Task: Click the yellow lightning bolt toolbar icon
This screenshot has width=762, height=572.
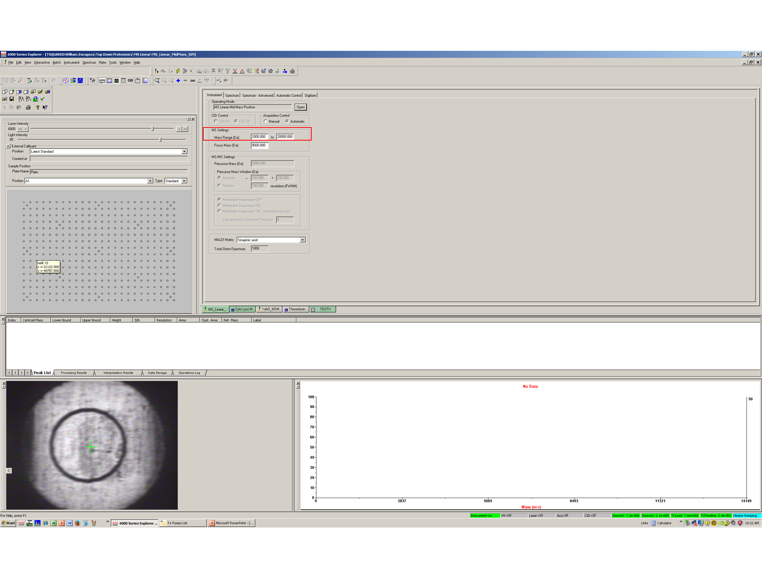Action: coord(178,71)
